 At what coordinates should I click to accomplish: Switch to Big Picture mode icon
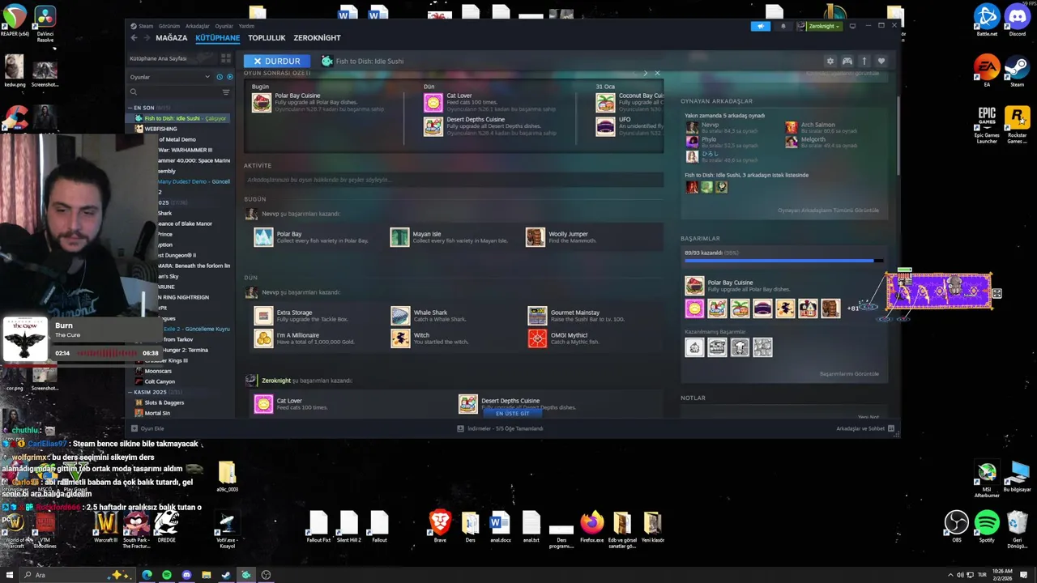click(852, 26)
